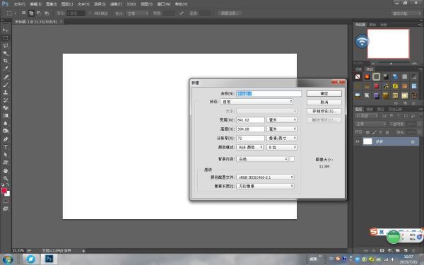Click the Windows Start button
The image size is (424, 265).
coord(8,259)
